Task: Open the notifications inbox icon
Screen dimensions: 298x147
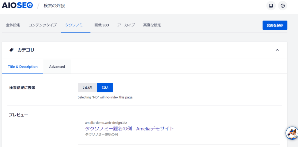Action: [x=271, y=6]
